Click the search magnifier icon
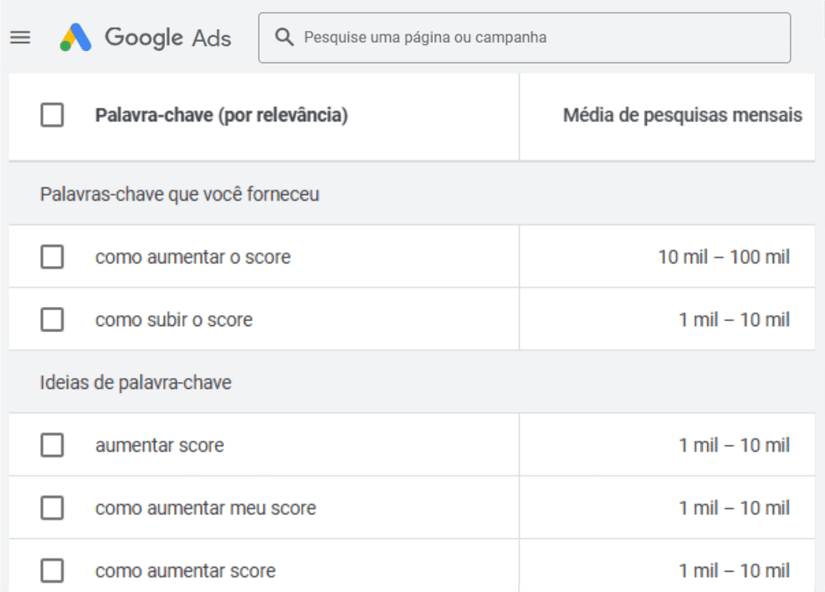 (x=284, y=38)
